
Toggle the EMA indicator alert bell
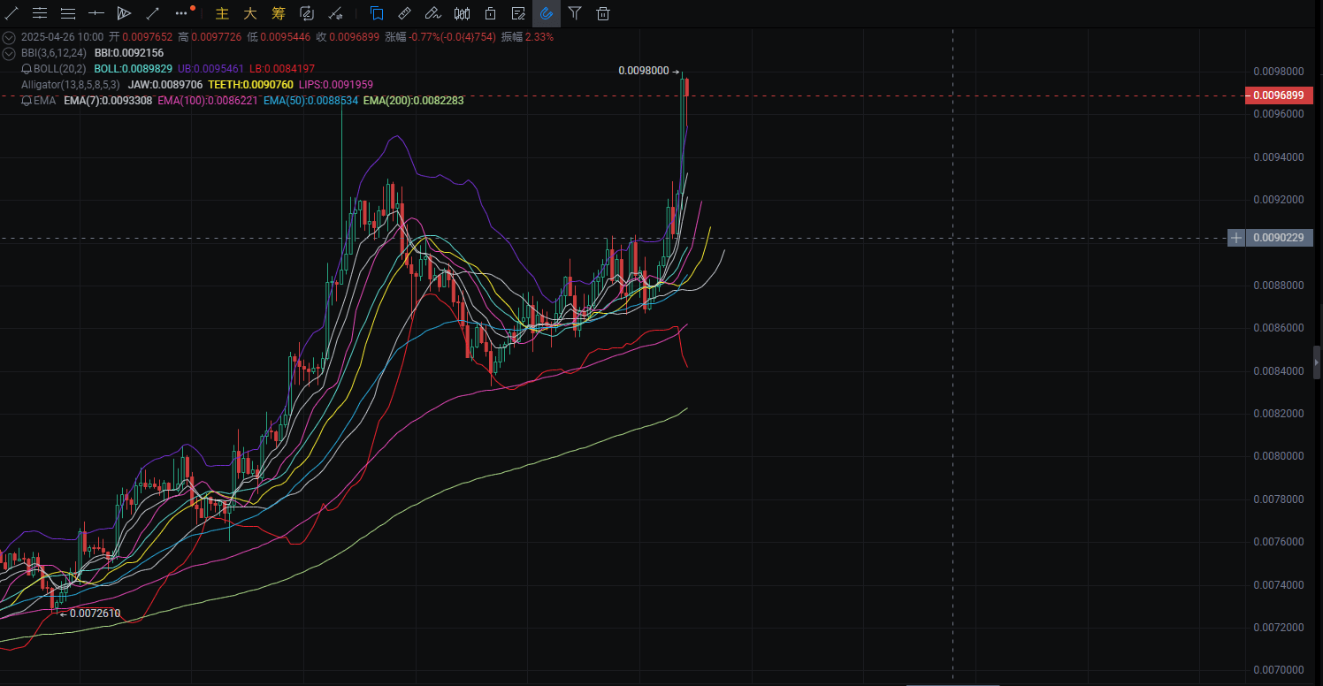pyautogui.click(x=27, y=101)
